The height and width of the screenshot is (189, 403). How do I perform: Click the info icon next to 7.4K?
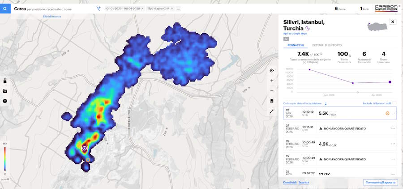[321, 54]
